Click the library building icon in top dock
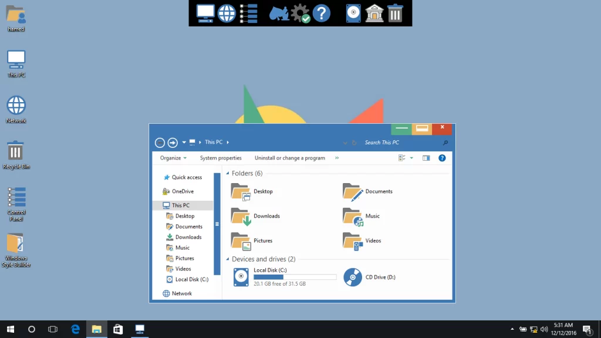The height and width of the screenshot is (338, 601). tap(374, 13)
